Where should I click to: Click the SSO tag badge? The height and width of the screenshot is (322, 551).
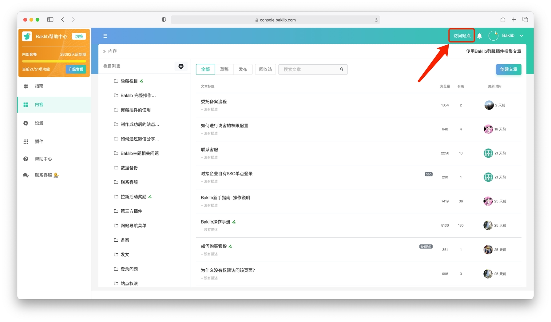pyautogui.click(x=429, y=174)
